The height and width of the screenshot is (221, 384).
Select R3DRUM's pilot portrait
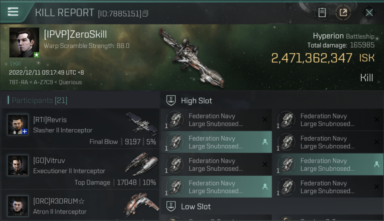(x=18, y=206)
